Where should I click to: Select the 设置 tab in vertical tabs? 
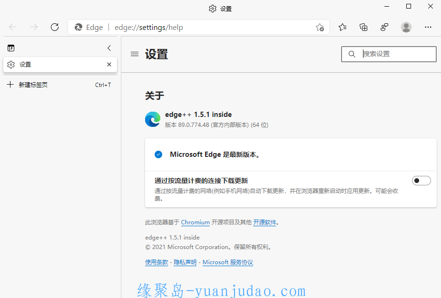coord(60,64)
